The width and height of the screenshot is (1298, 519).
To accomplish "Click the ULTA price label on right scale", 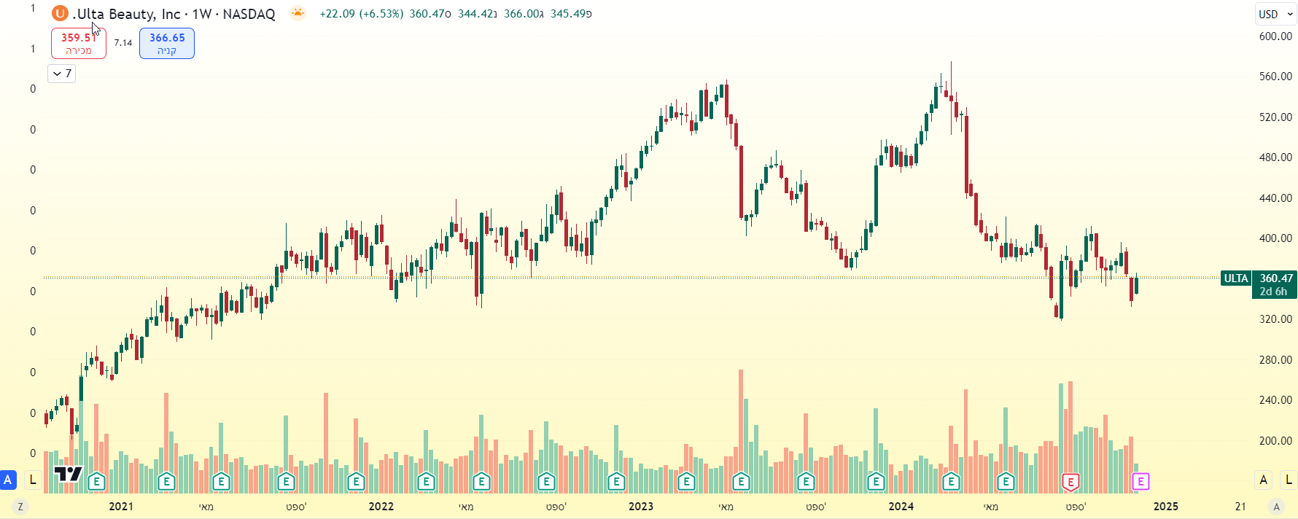I will 1236,278.
